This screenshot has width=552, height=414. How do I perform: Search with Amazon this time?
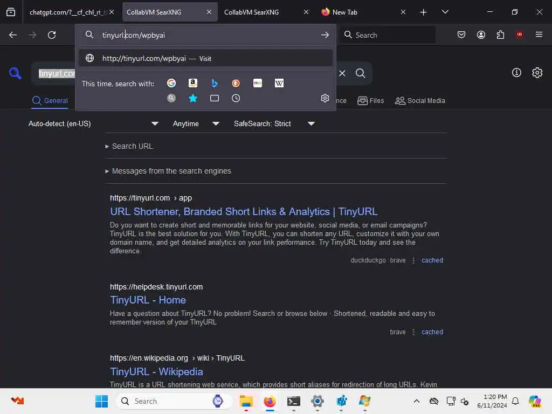pos(192,83)
